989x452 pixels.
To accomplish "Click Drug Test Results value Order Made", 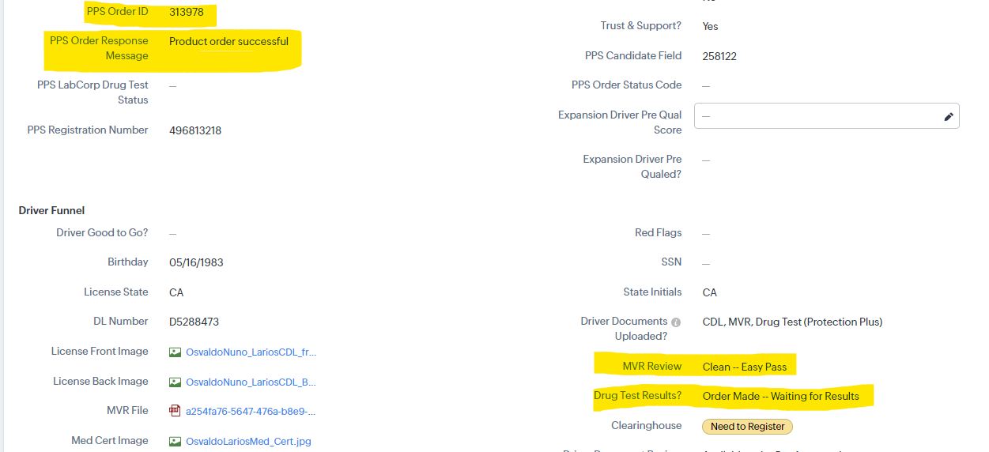I will (780, 397).
